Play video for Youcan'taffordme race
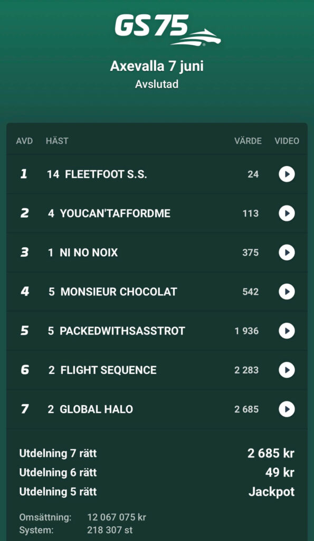Image resolution: width=314 pixels, height=541 pixels. tap(287, 213)
